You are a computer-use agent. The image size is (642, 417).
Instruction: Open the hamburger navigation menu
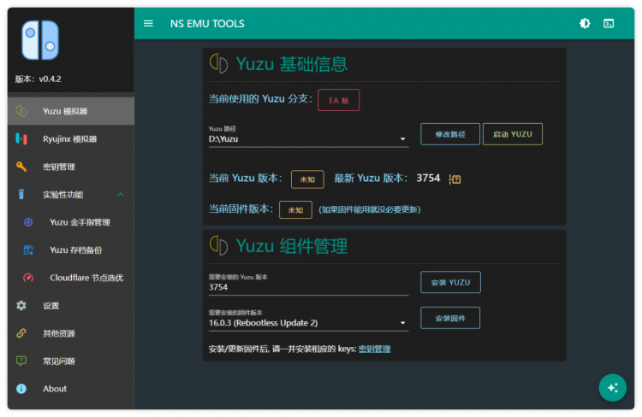coord(148,24)
